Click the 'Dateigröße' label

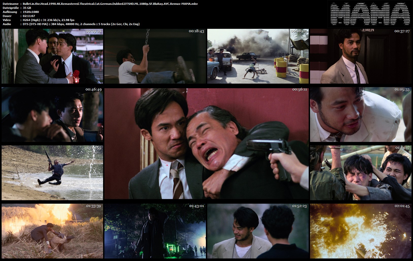click(x=11, y=8)
